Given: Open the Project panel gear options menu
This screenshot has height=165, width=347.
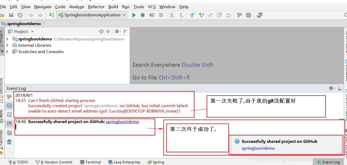Looking at the screenshot, I should (x=118, y=31).
